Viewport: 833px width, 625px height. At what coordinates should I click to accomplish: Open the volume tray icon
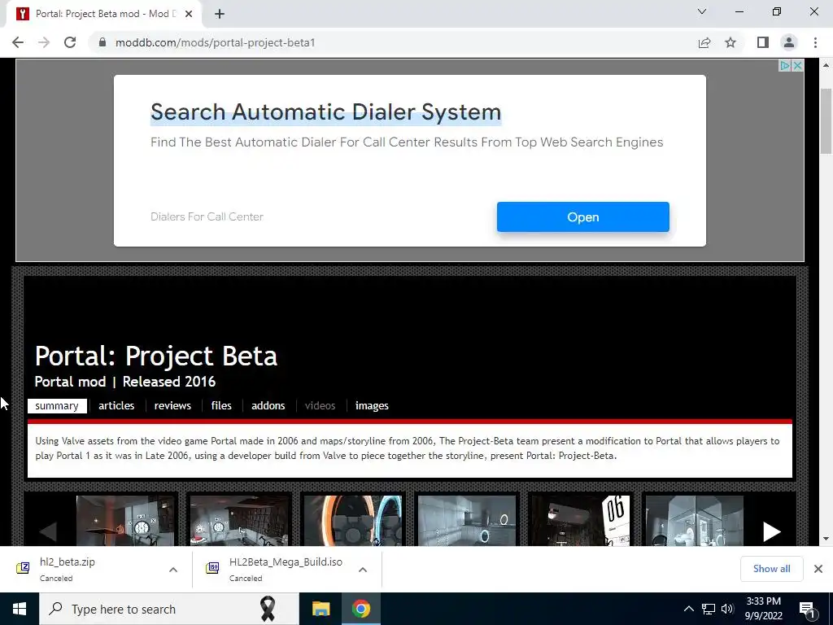pos(727,609)
